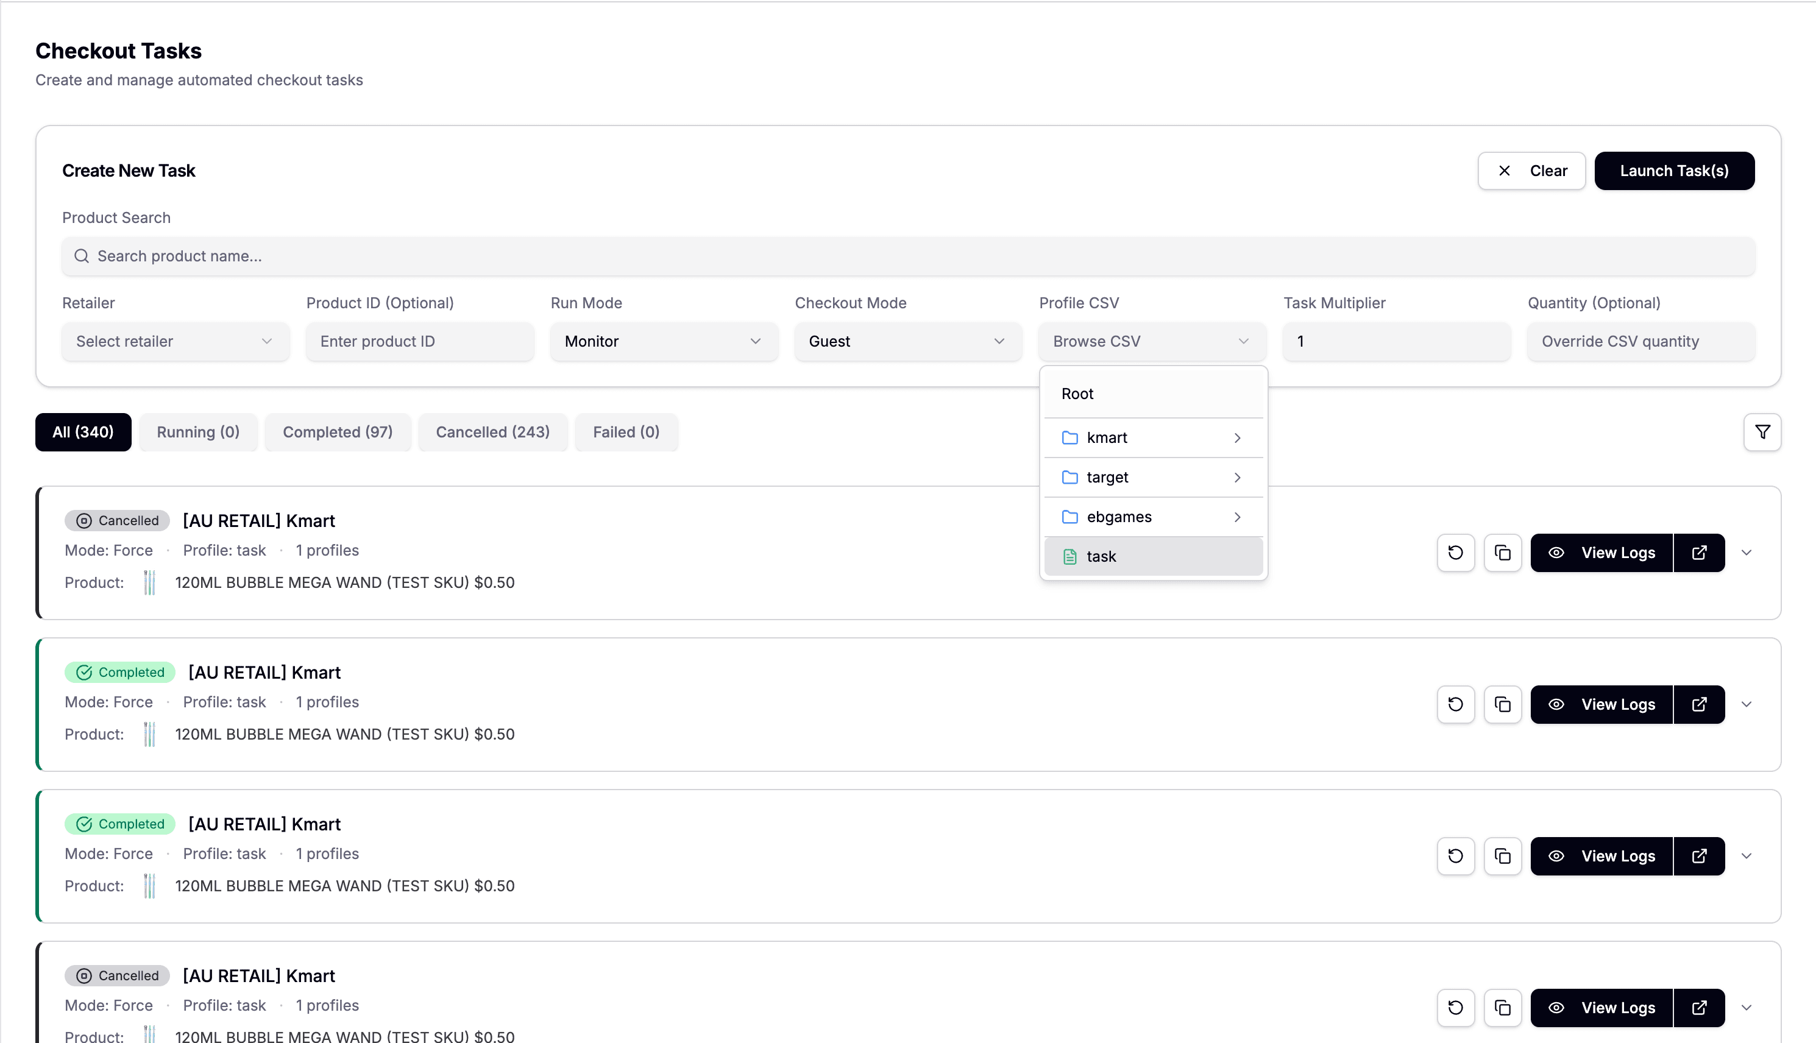1816x1043 pixels.
Task: Duplicate the first completed Kmart task
Action: 1503,704
